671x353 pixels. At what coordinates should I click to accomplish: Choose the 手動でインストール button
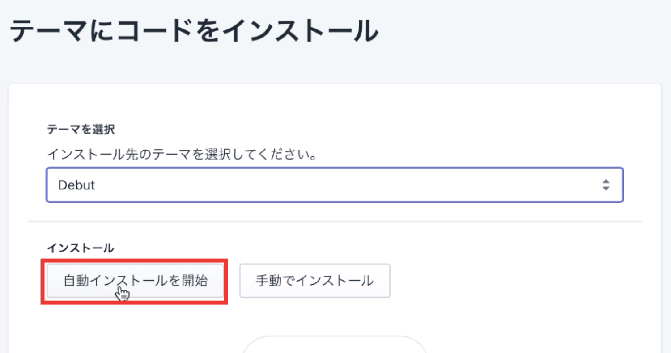click(x=315, y=281)
